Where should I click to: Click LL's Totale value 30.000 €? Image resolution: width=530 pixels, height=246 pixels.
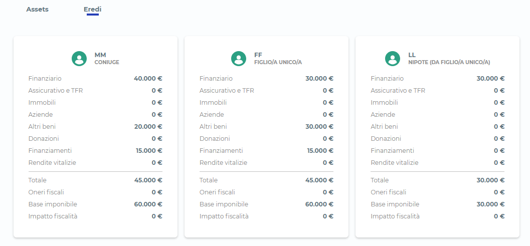click(490, 180)
